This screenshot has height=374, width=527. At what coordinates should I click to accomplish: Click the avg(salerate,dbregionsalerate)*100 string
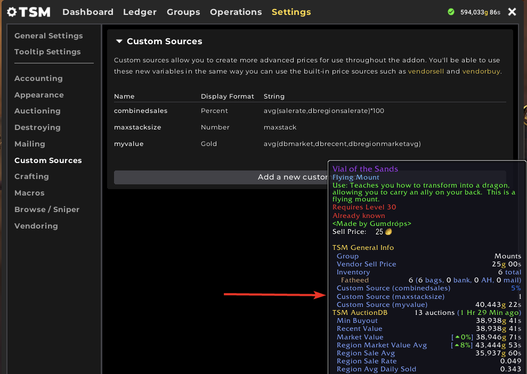click(323, 111)
